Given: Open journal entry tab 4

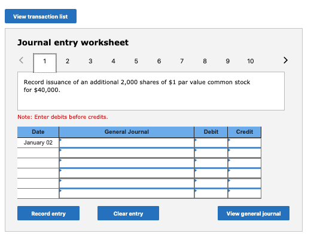Looking at the screenshot, I should coord(113,61).
